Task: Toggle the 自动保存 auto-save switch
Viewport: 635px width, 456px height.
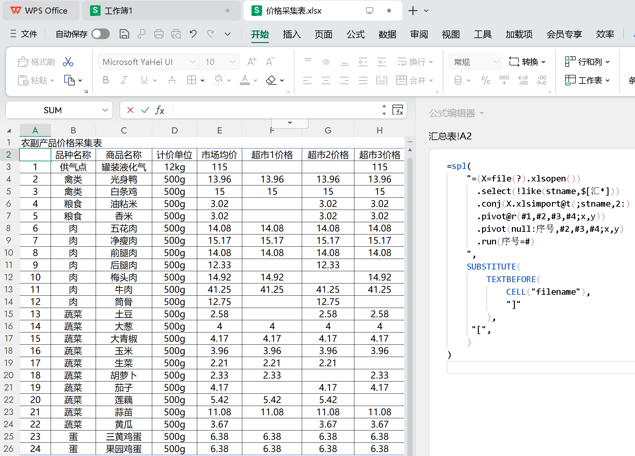Action: click(101, 34)
